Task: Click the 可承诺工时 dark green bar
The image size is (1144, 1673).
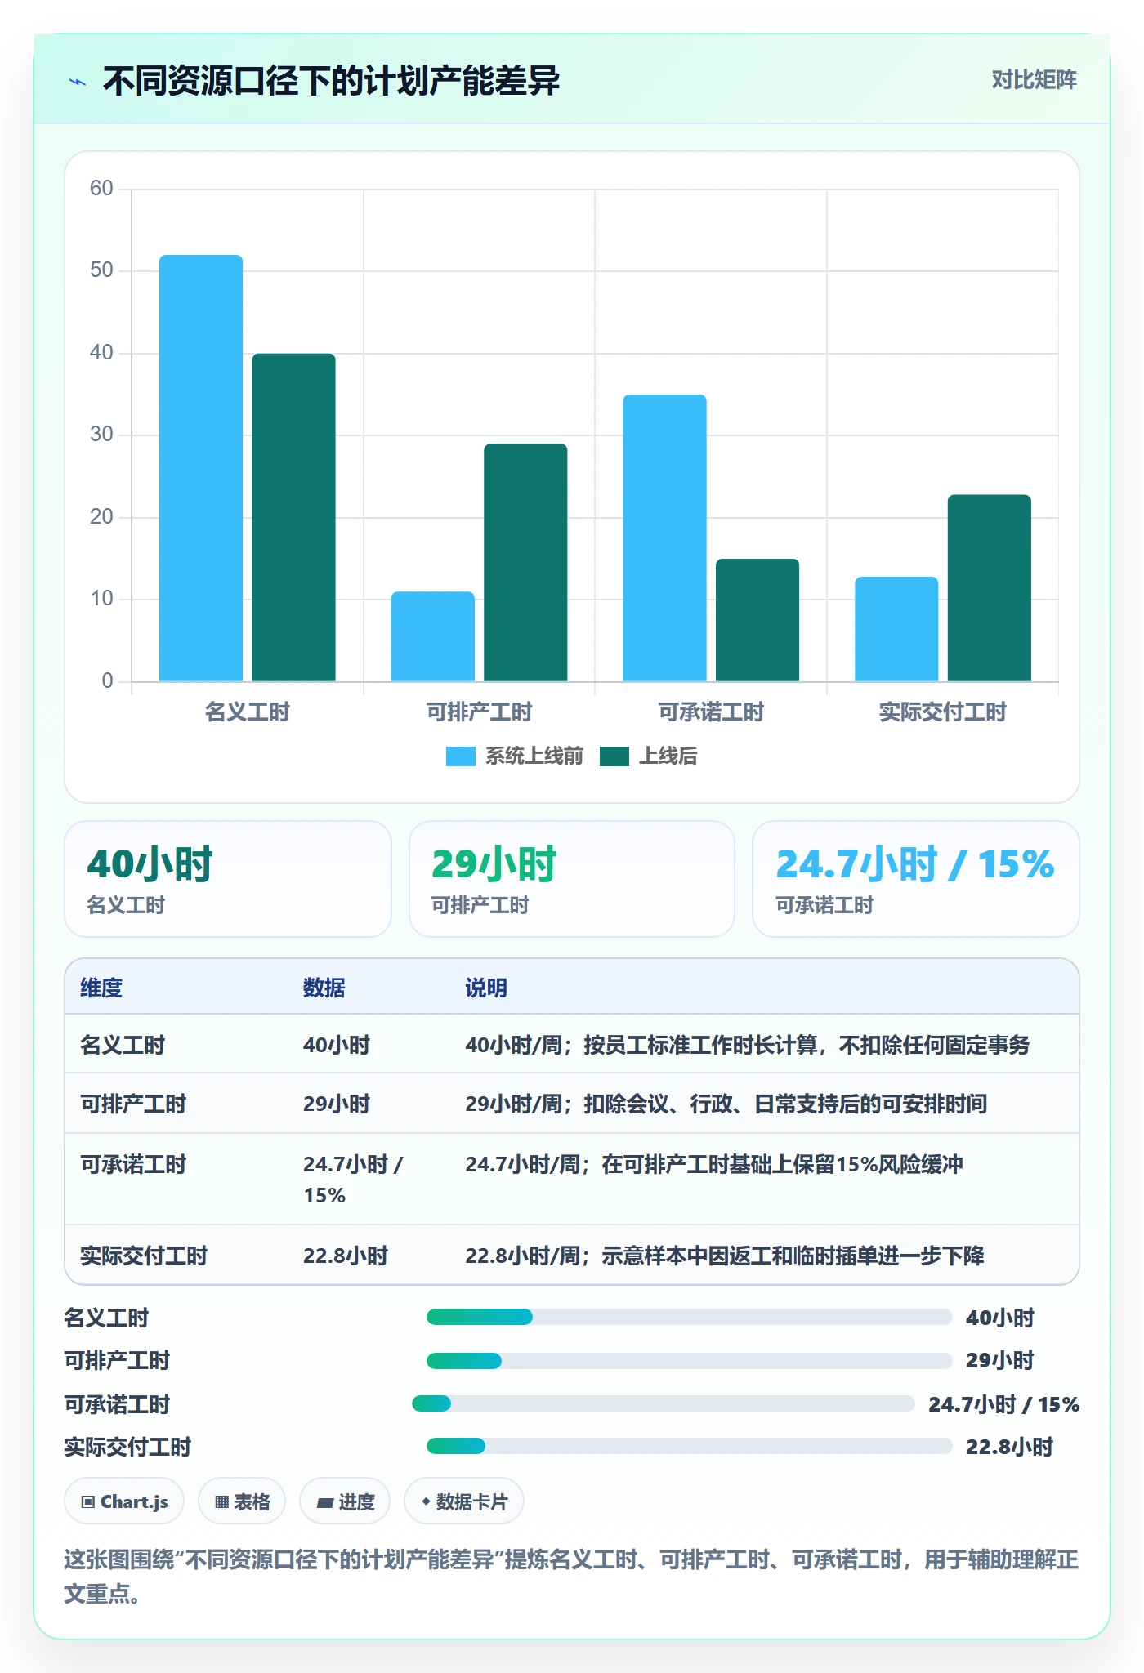Action: 757,620
